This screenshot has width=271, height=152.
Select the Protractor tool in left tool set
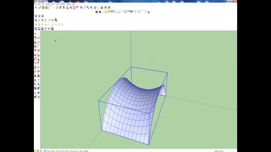tap(35, 71)
